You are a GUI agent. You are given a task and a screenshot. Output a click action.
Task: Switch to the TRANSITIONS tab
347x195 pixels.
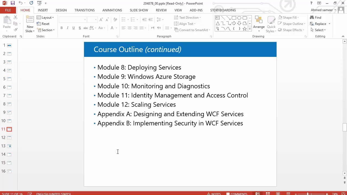click(85, 10)
